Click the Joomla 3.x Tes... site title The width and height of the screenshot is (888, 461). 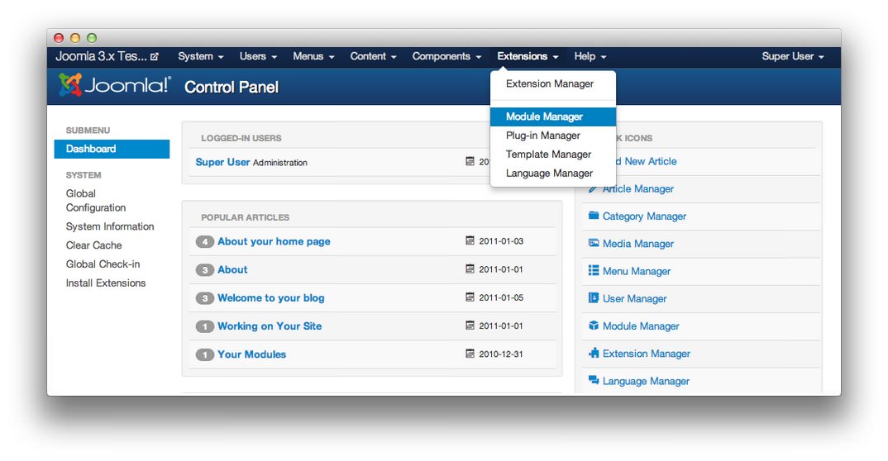(101, 56)
